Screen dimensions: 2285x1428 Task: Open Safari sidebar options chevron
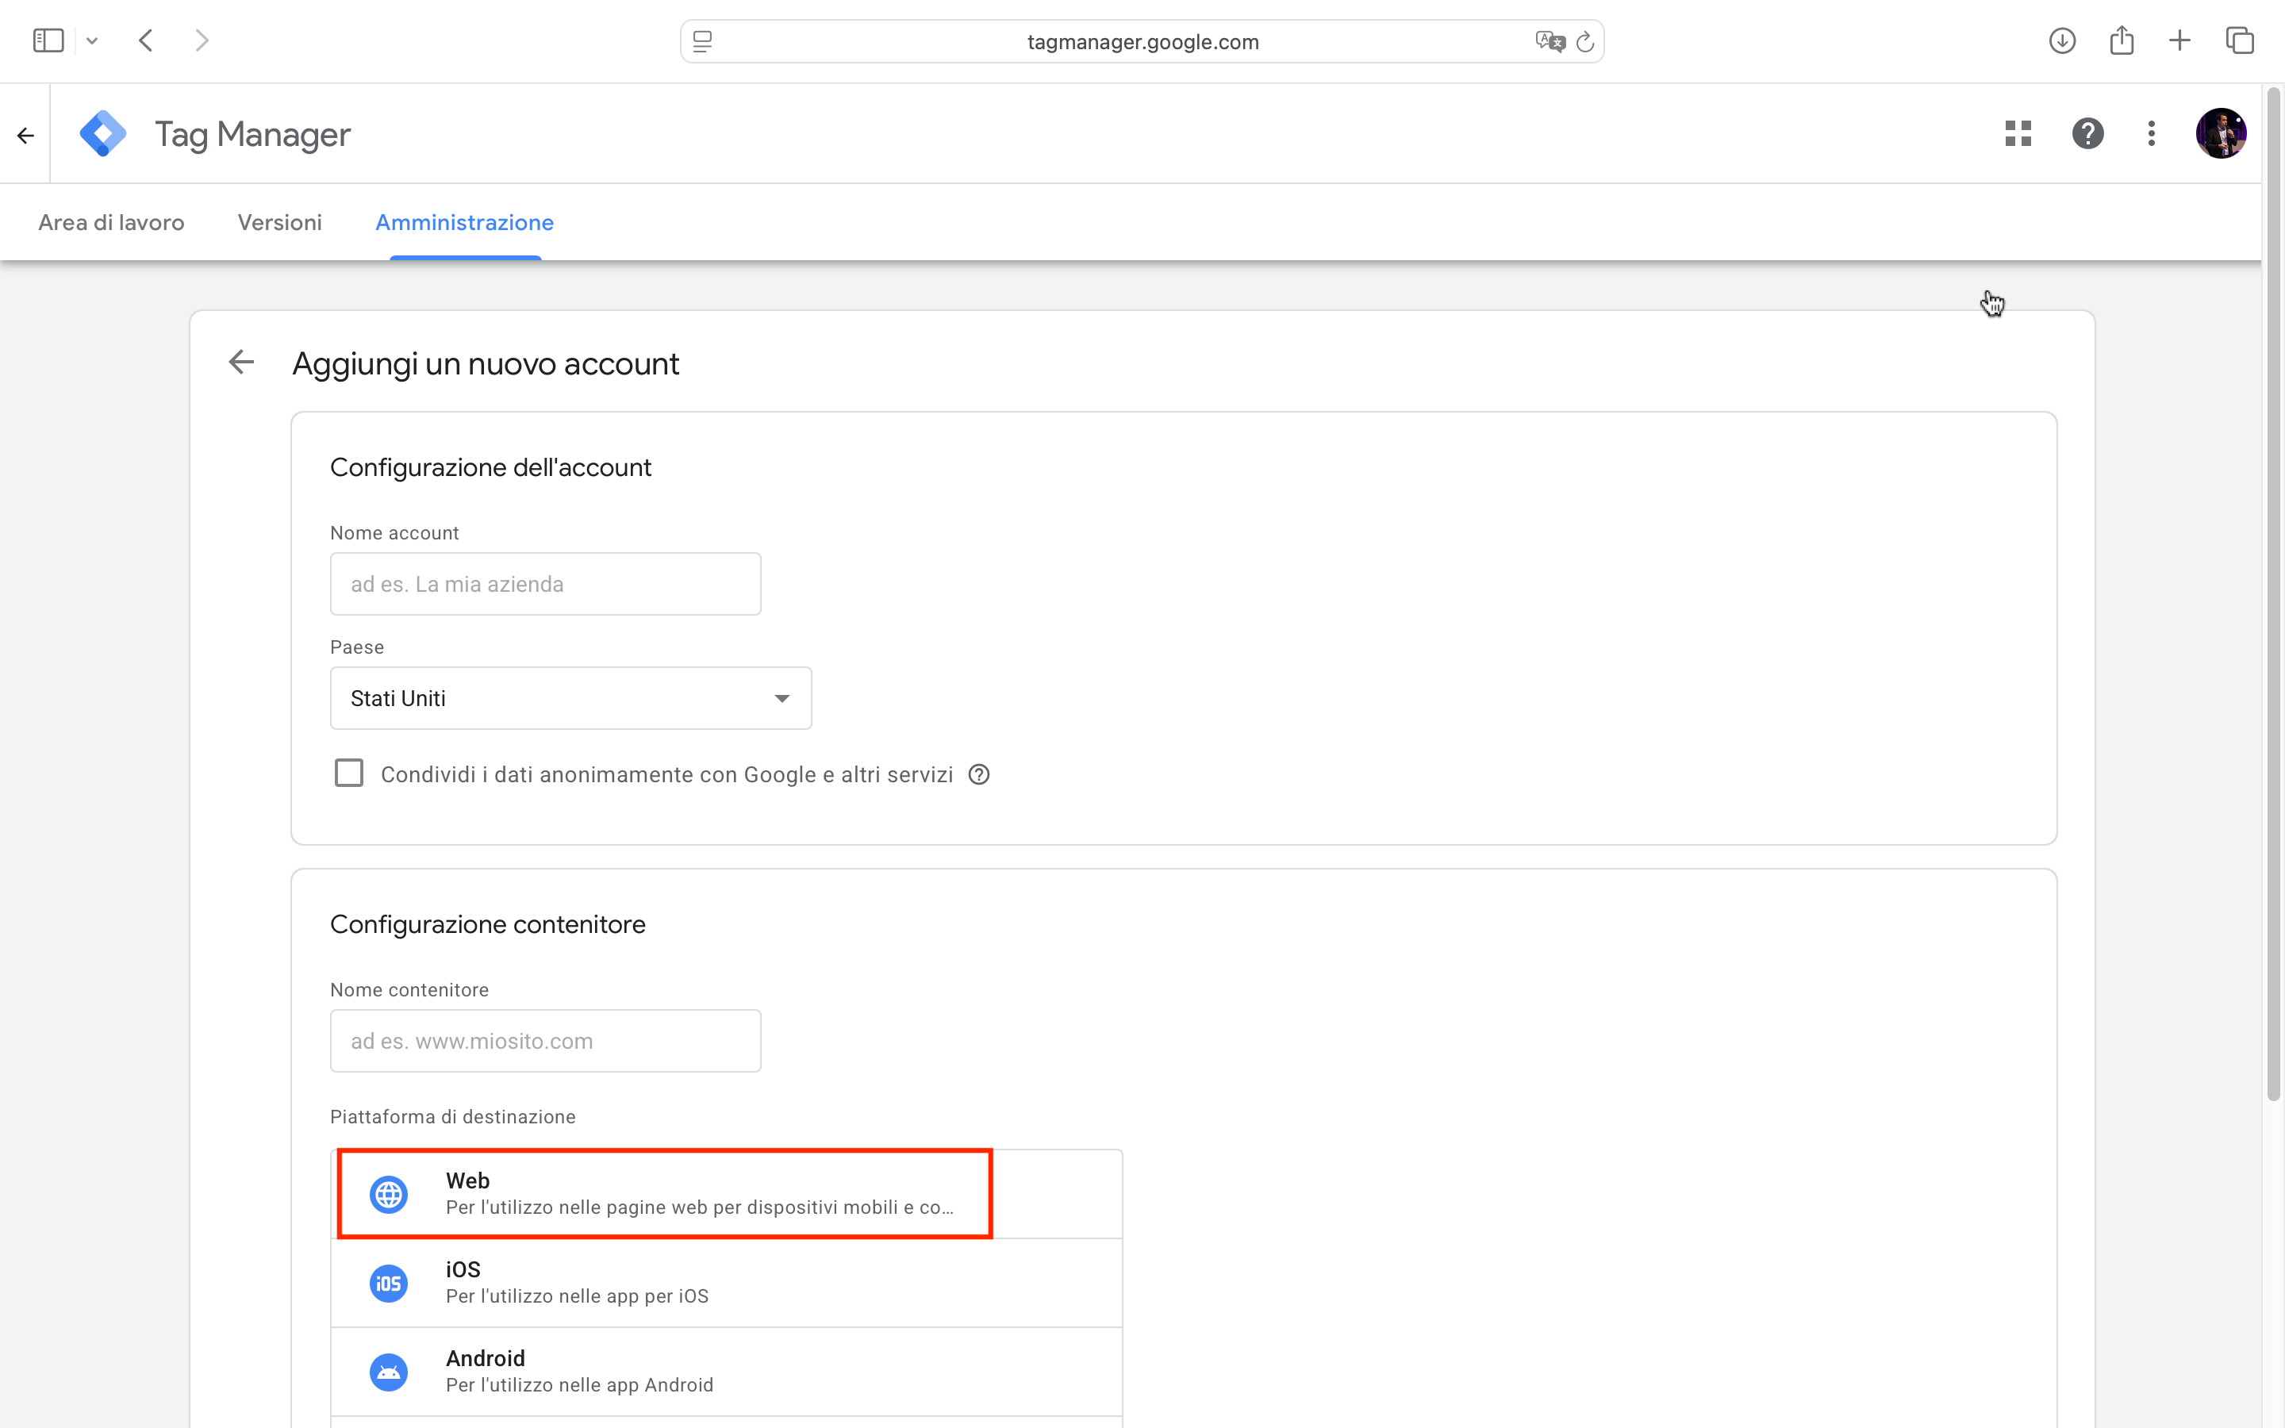tap(91, 41)
